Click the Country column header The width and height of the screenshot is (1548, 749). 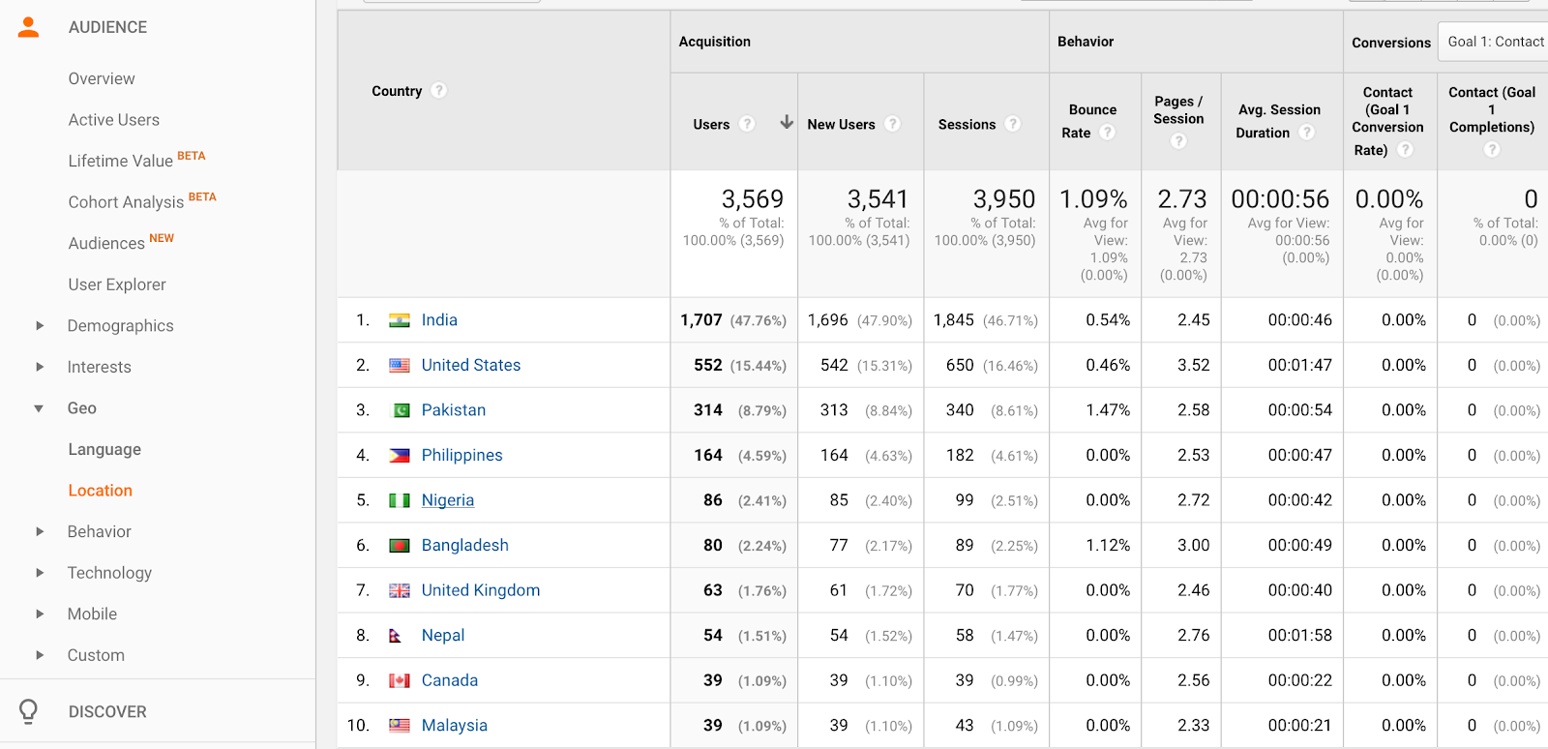(397, 91)
